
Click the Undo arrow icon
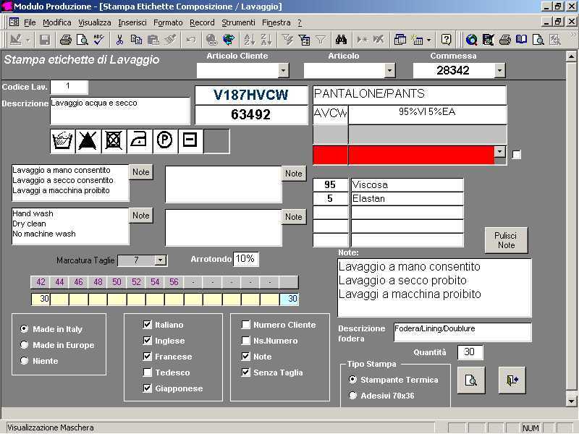(190, 40)
